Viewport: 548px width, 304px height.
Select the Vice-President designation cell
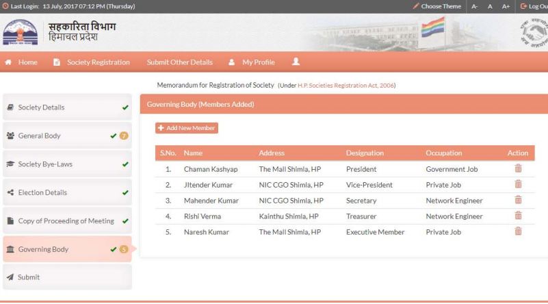pyautogui.click(x=369, y=185)
